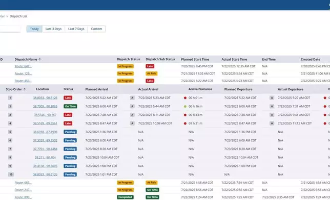Viewport: 330px width, 200px height.
Task: Click stop order badge 4
Action: (10, 123)
